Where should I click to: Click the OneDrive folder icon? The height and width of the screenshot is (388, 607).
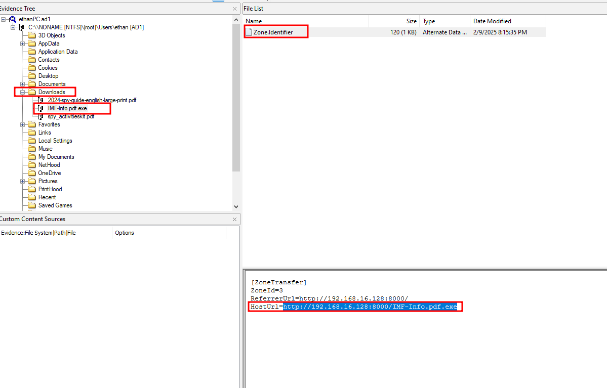point(32,173)
